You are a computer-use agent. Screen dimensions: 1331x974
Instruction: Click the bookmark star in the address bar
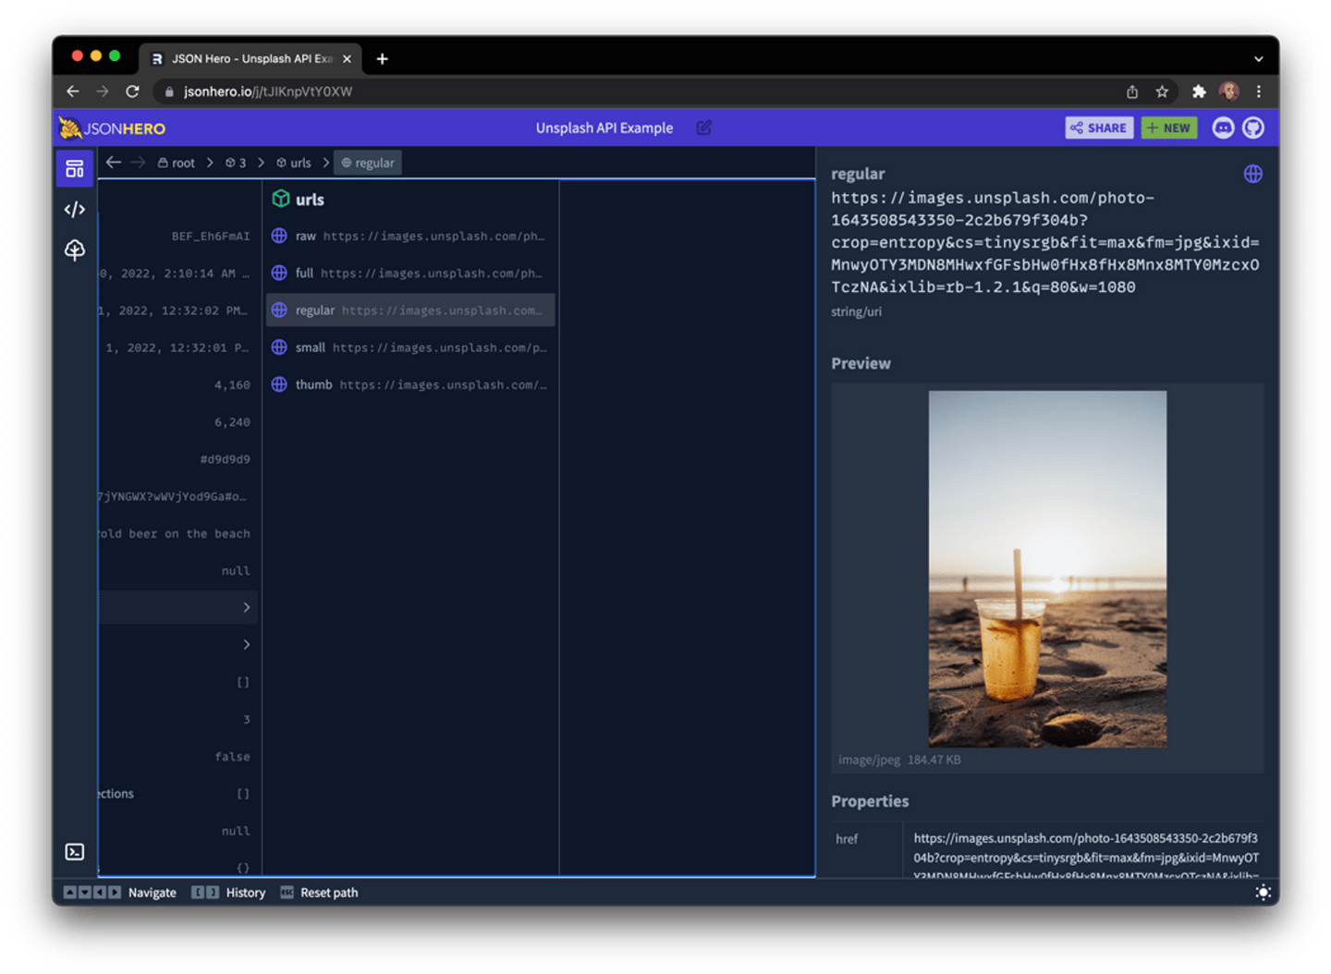[1163, 91]
